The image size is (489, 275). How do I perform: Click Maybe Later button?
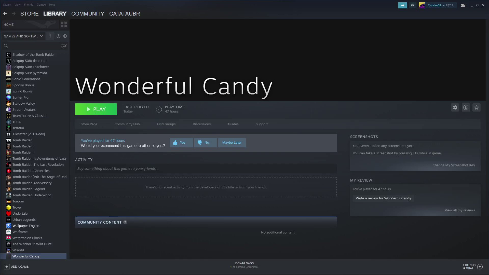pyautogui.click(x=232, y=143)
